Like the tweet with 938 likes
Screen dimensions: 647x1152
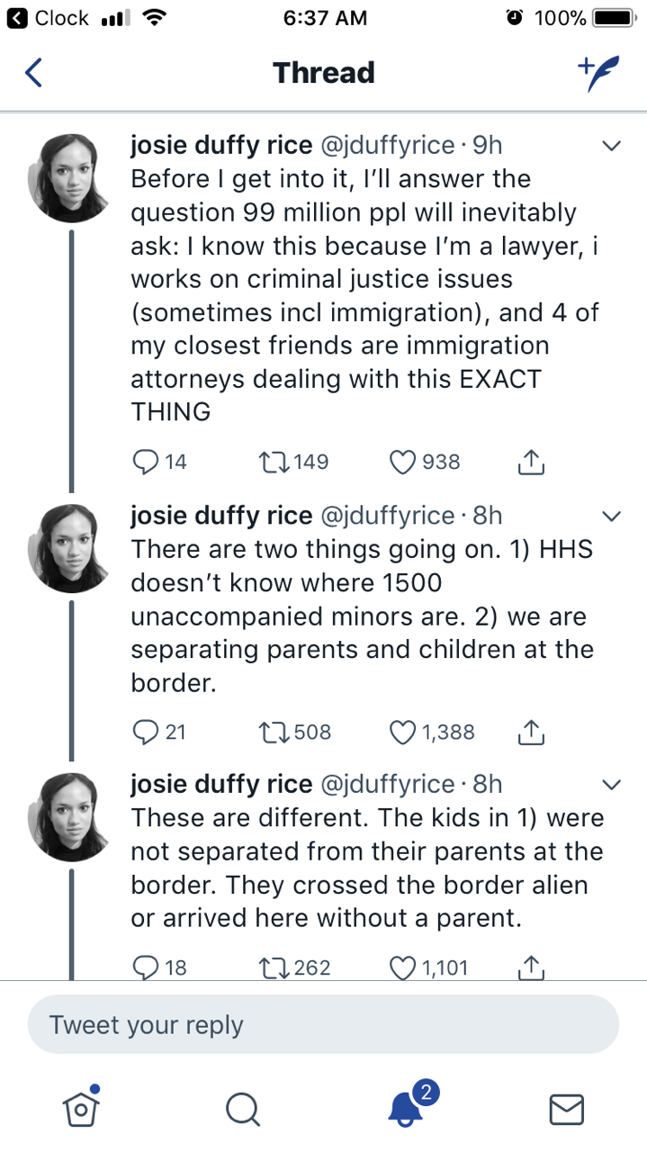tap(402, 462)
